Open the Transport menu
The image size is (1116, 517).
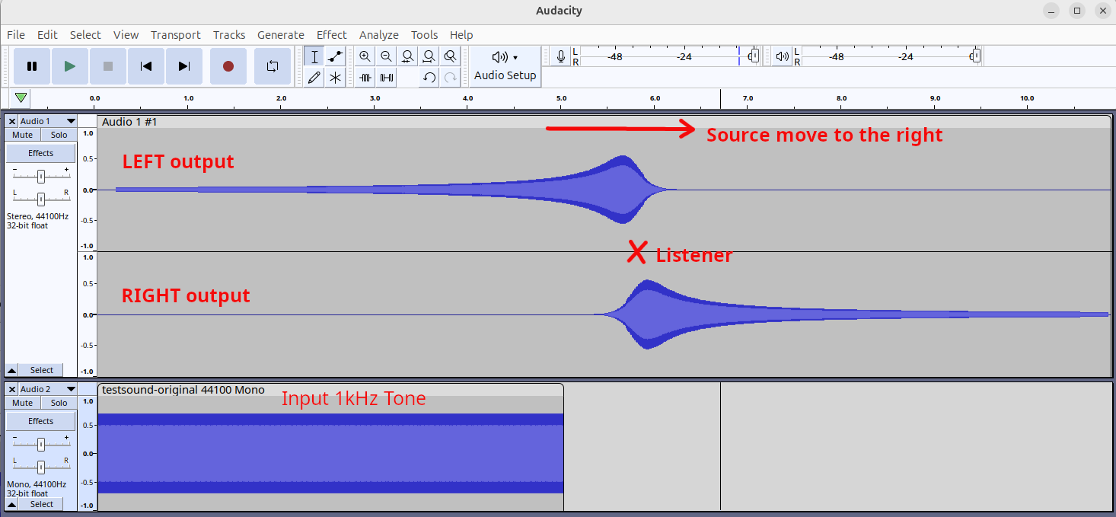click(x=176, y=34)
